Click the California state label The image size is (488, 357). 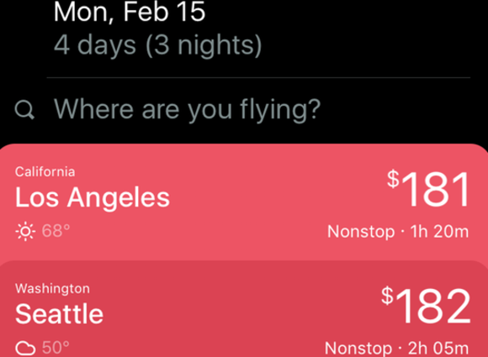click(x=45, y=172)
